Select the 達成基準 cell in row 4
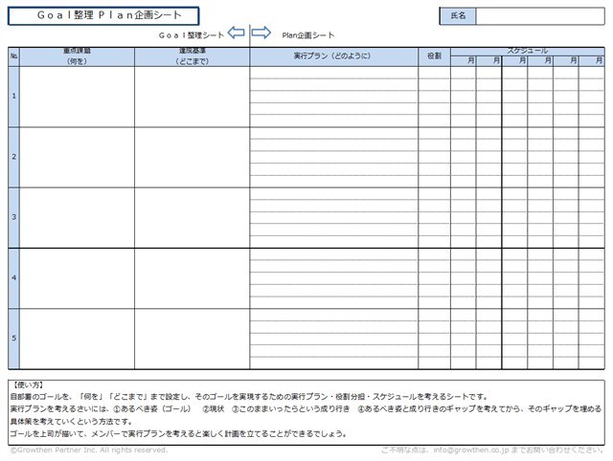The width and height of the screenshot is (613, 461). (192, 278)
